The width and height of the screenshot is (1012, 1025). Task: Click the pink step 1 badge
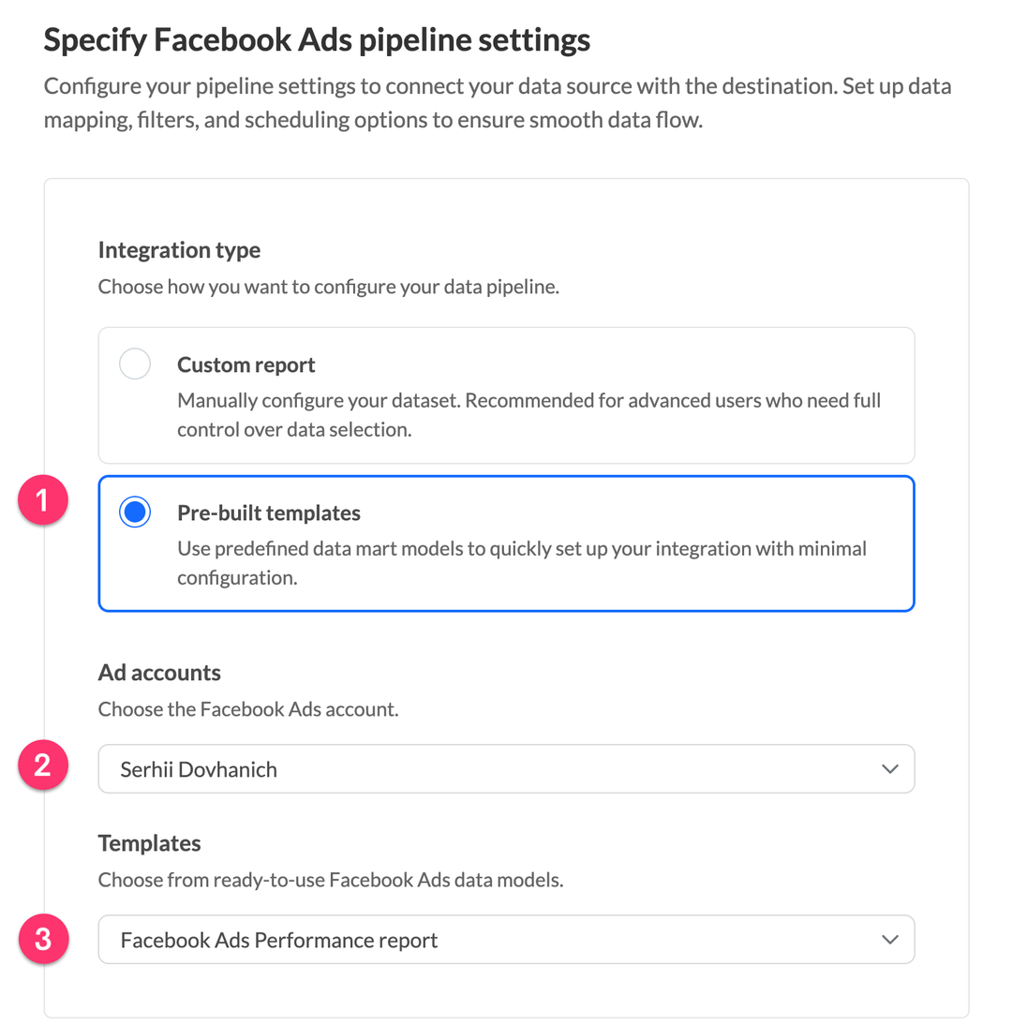(43, 499)
